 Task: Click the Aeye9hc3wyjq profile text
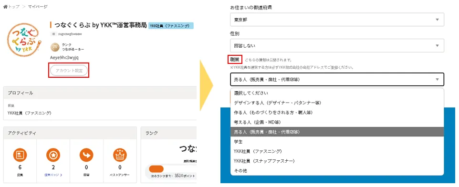tap(64, 58)
